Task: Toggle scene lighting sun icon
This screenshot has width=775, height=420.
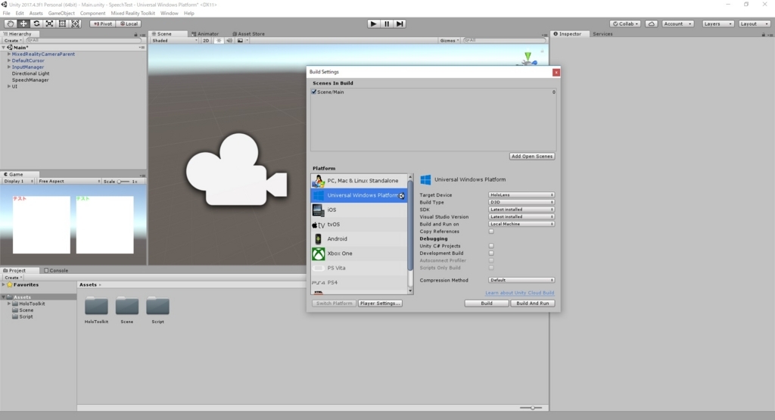Action: point(219,41)
